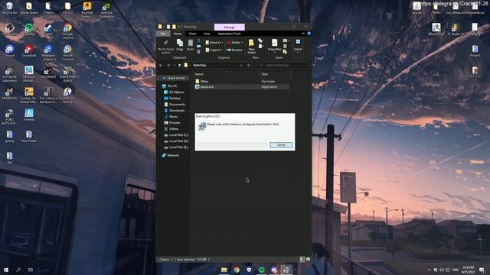Click the installer progress bar
This screenshot has height=275, width=490.
click(x=233, y=145)
